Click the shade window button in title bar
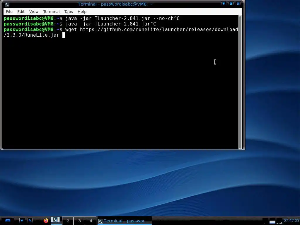 coord(224,4)
